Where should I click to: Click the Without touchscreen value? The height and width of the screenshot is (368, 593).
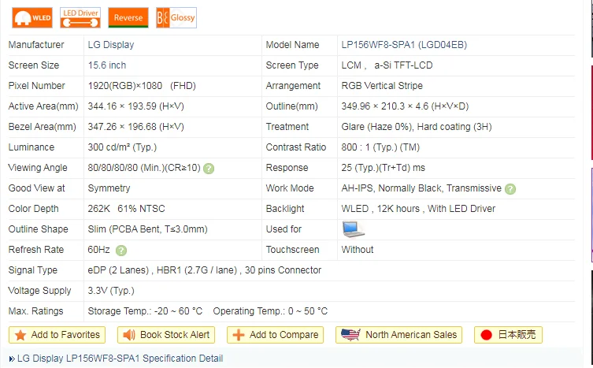click(x=358, y=250)
